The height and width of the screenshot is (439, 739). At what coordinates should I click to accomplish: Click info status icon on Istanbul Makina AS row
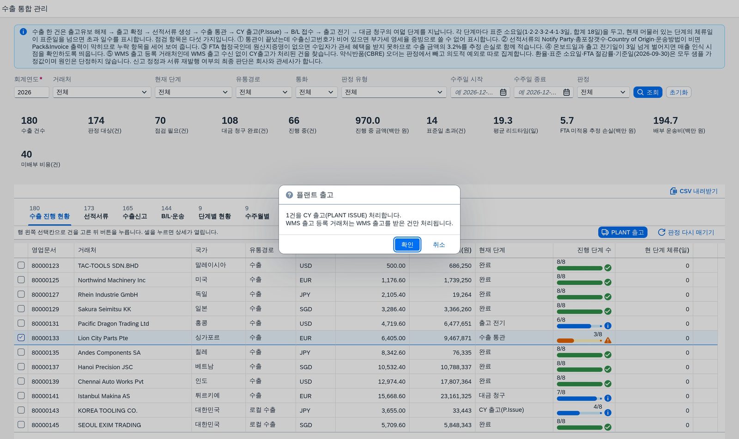click(x=608, y=398)
